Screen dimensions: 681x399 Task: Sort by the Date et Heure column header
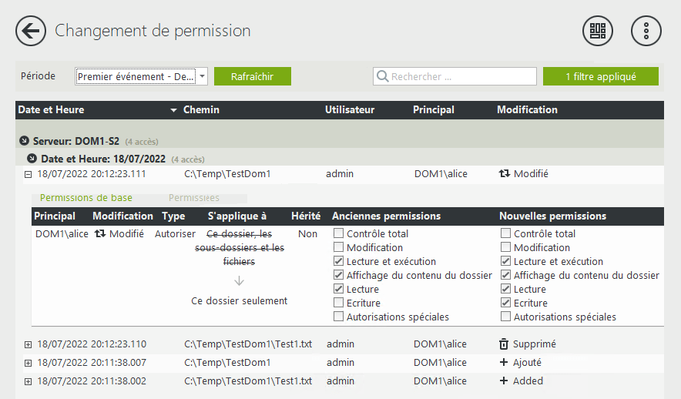pos(52,110)
